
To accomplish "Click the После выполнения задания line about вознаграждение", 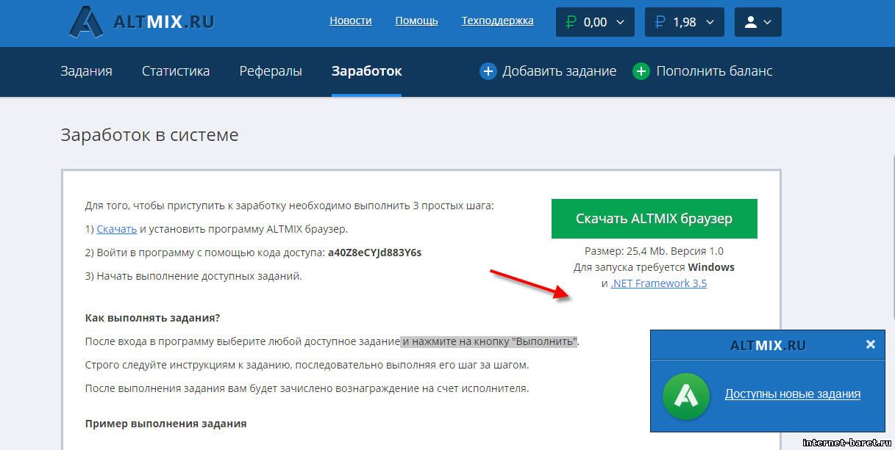I will coord(307,388).
